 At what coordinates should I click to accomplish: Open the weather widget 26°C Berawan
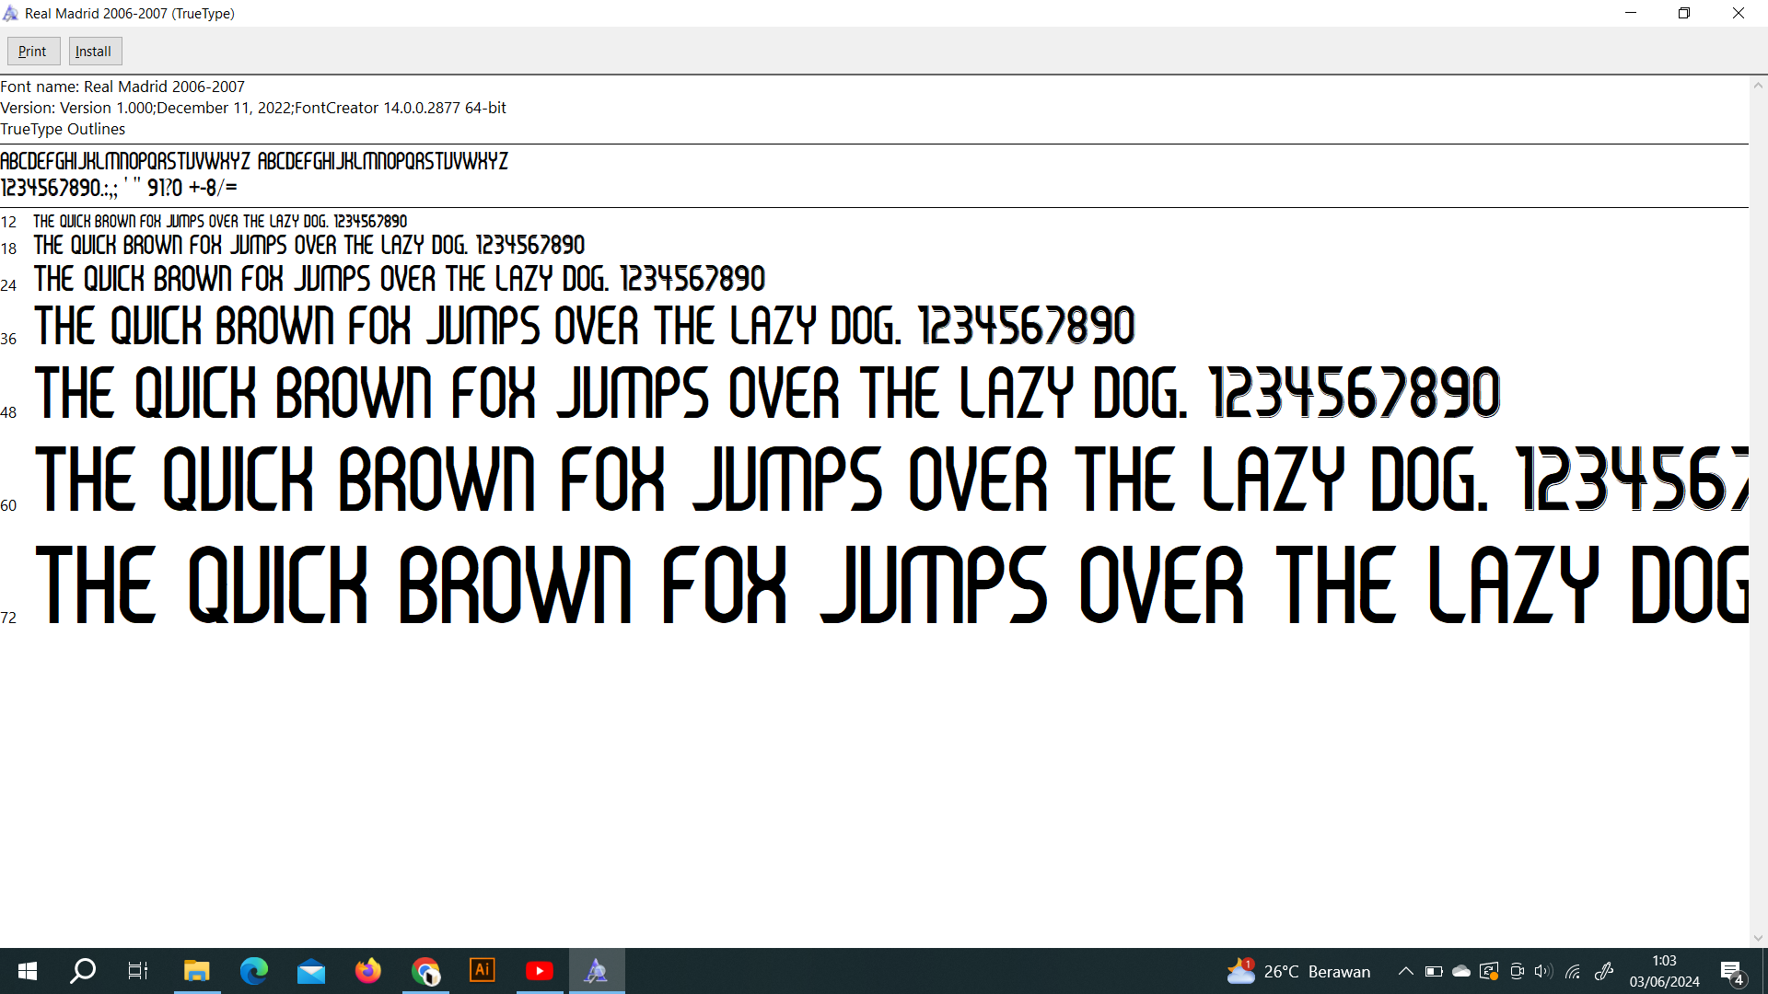tap(1298, 971)
